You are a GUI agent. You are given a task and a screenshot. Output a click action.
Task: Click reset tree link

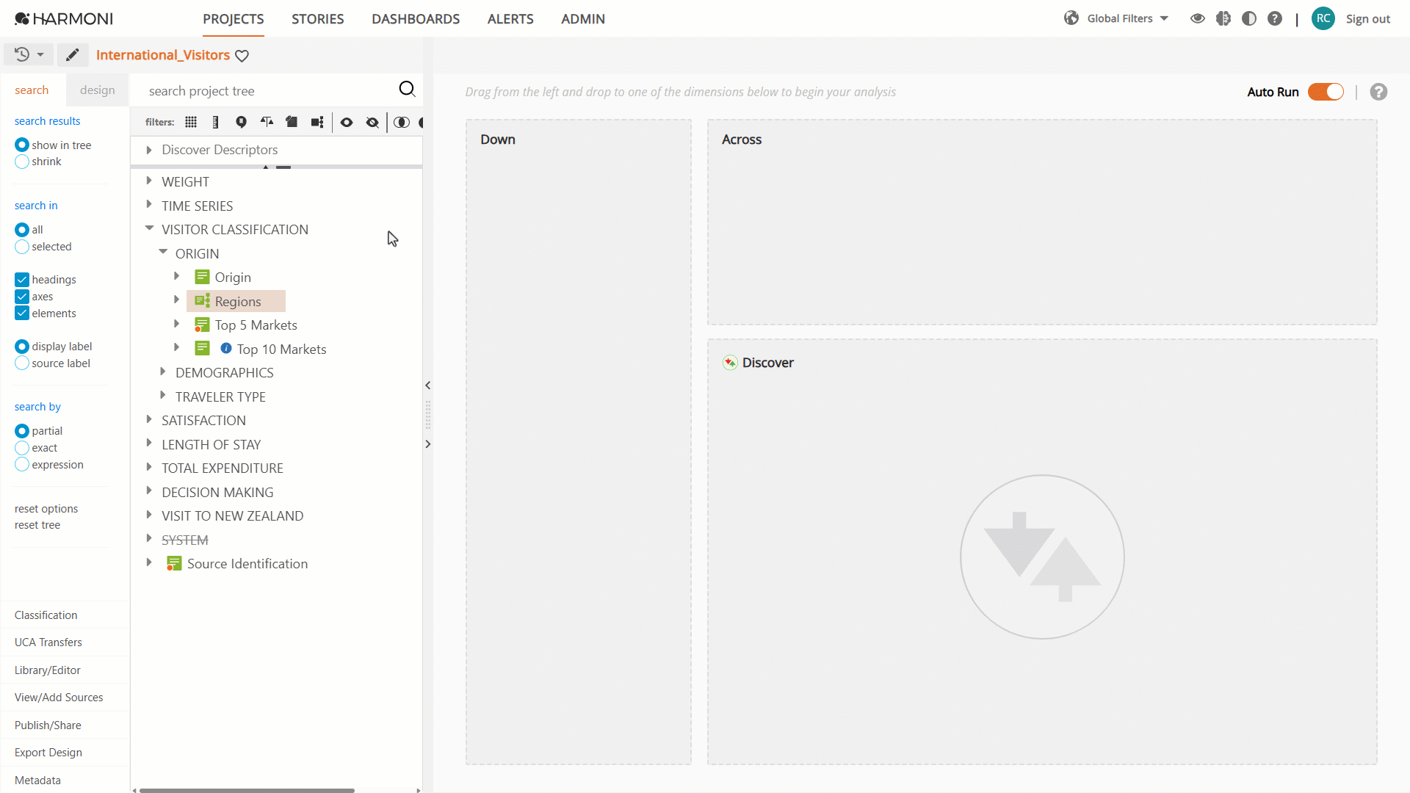37,525
